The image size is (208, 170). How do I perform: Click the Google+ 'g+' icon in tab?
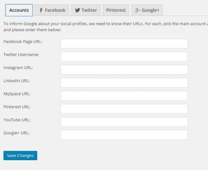point(138,10)
